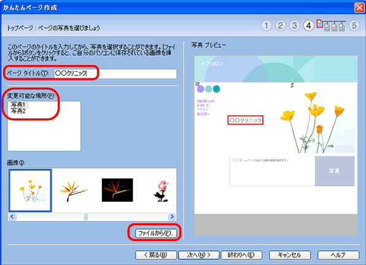
Task: Select current step 4 circle icon
Action: click(308, 26)
